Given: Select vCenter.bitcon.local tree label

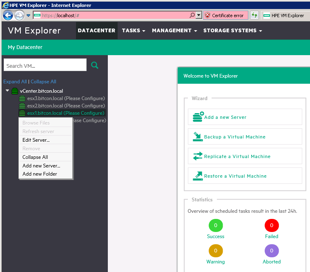Looking at the screenshot, I should click(41, 91).
